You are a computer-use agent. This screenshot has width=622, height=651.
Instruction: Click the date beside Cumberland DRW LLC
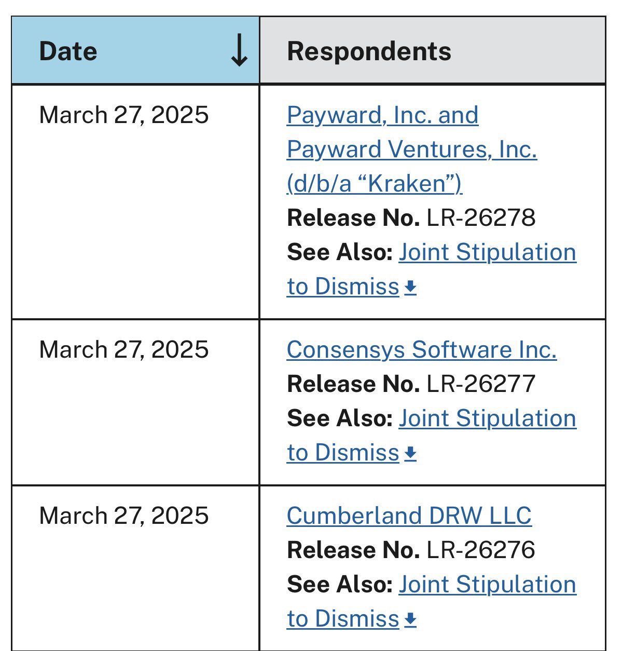click(123, 516)
